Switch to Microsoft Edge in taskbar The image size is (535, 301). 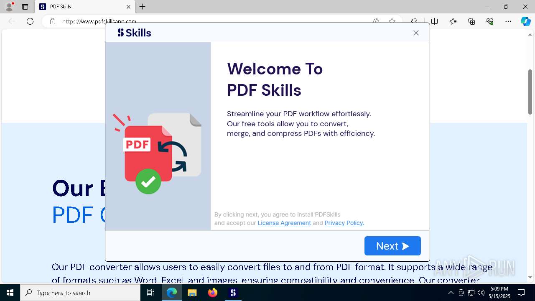(172, 293)
